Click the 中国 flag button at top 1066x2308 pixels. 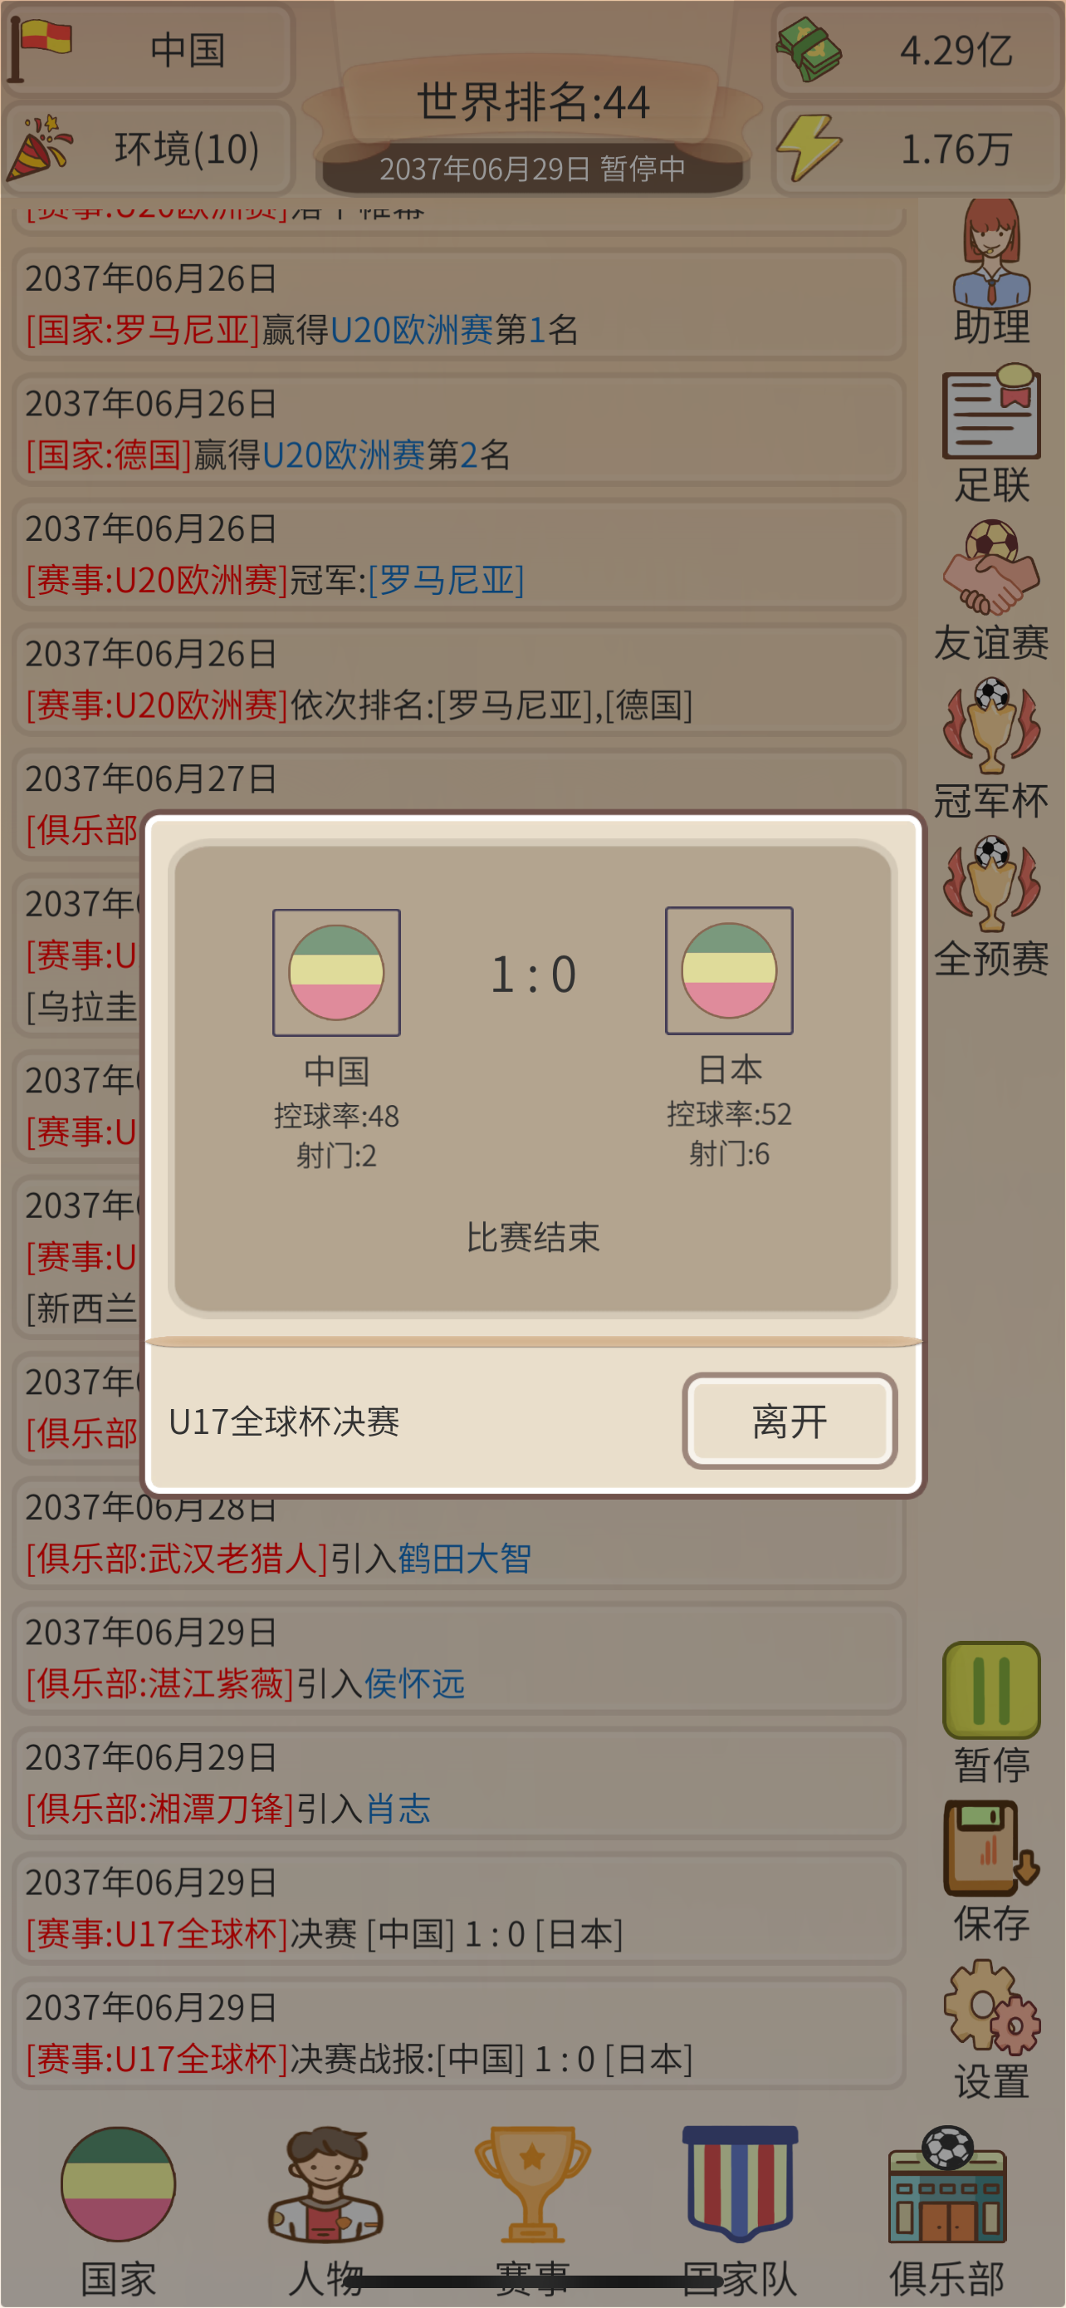click(x=149, y=49)
